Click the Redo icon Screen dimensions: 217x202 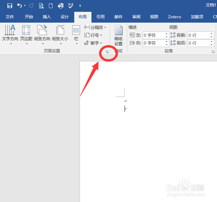tap(31, 6)
